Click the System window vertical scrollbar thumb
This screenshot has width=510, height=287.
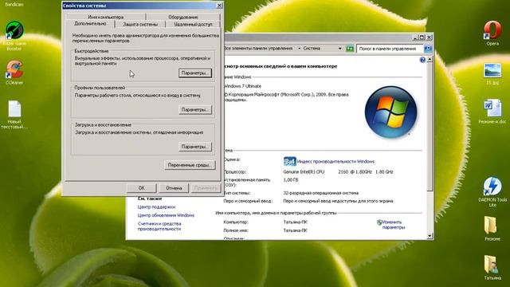[x=430, y=127]
